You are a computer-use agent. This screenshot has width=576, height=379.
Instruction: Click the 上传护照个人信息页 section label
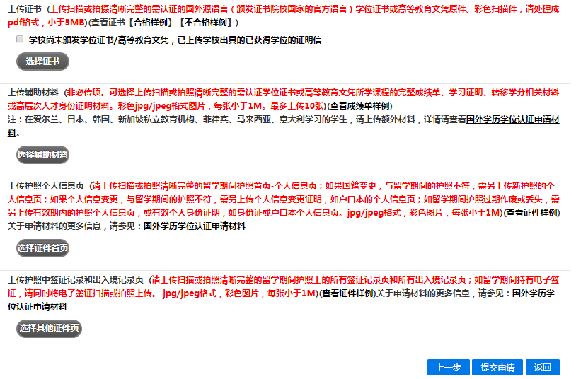[45, 186]
